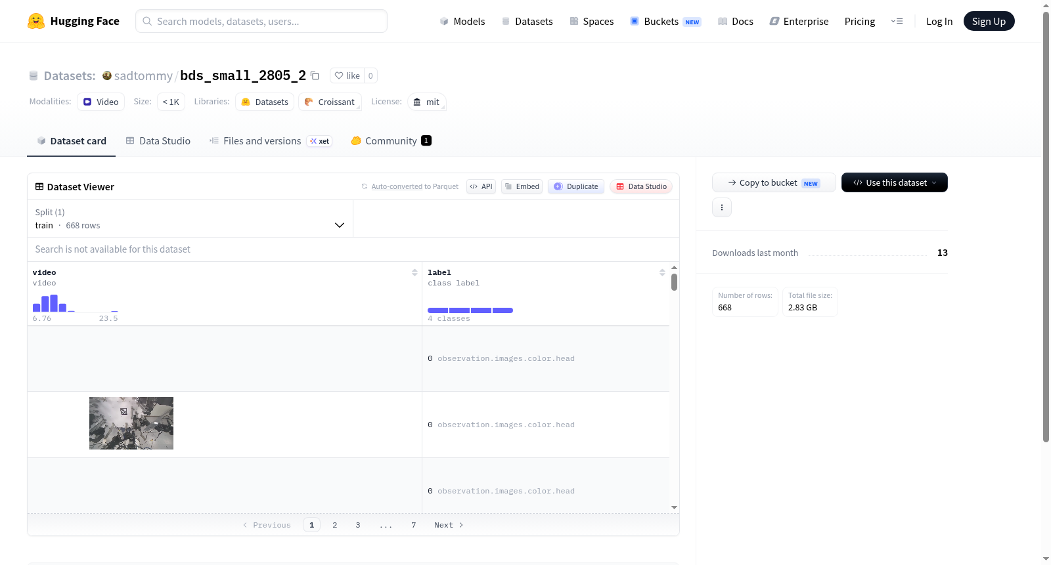Screen dimensions: 1051x565
Task: Open the additional navigation menu icon
Action: pos(897,21)
